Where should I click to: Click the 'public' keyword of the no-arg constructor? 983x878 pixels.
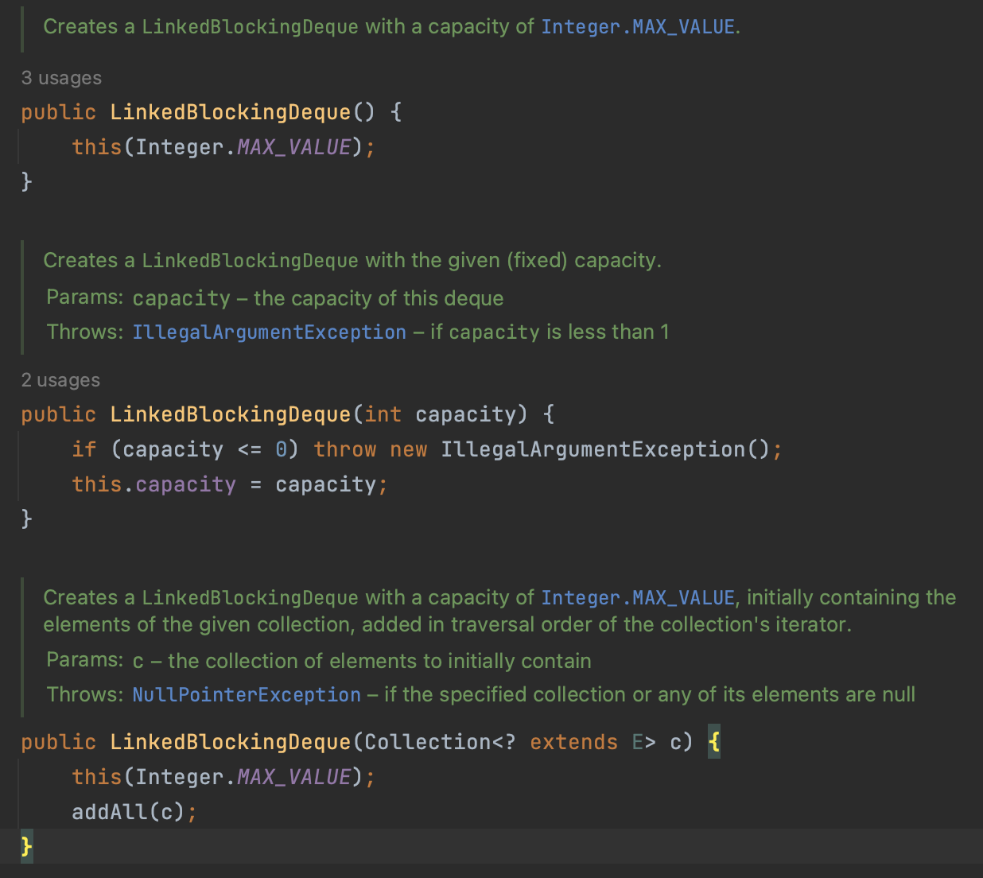58,112
